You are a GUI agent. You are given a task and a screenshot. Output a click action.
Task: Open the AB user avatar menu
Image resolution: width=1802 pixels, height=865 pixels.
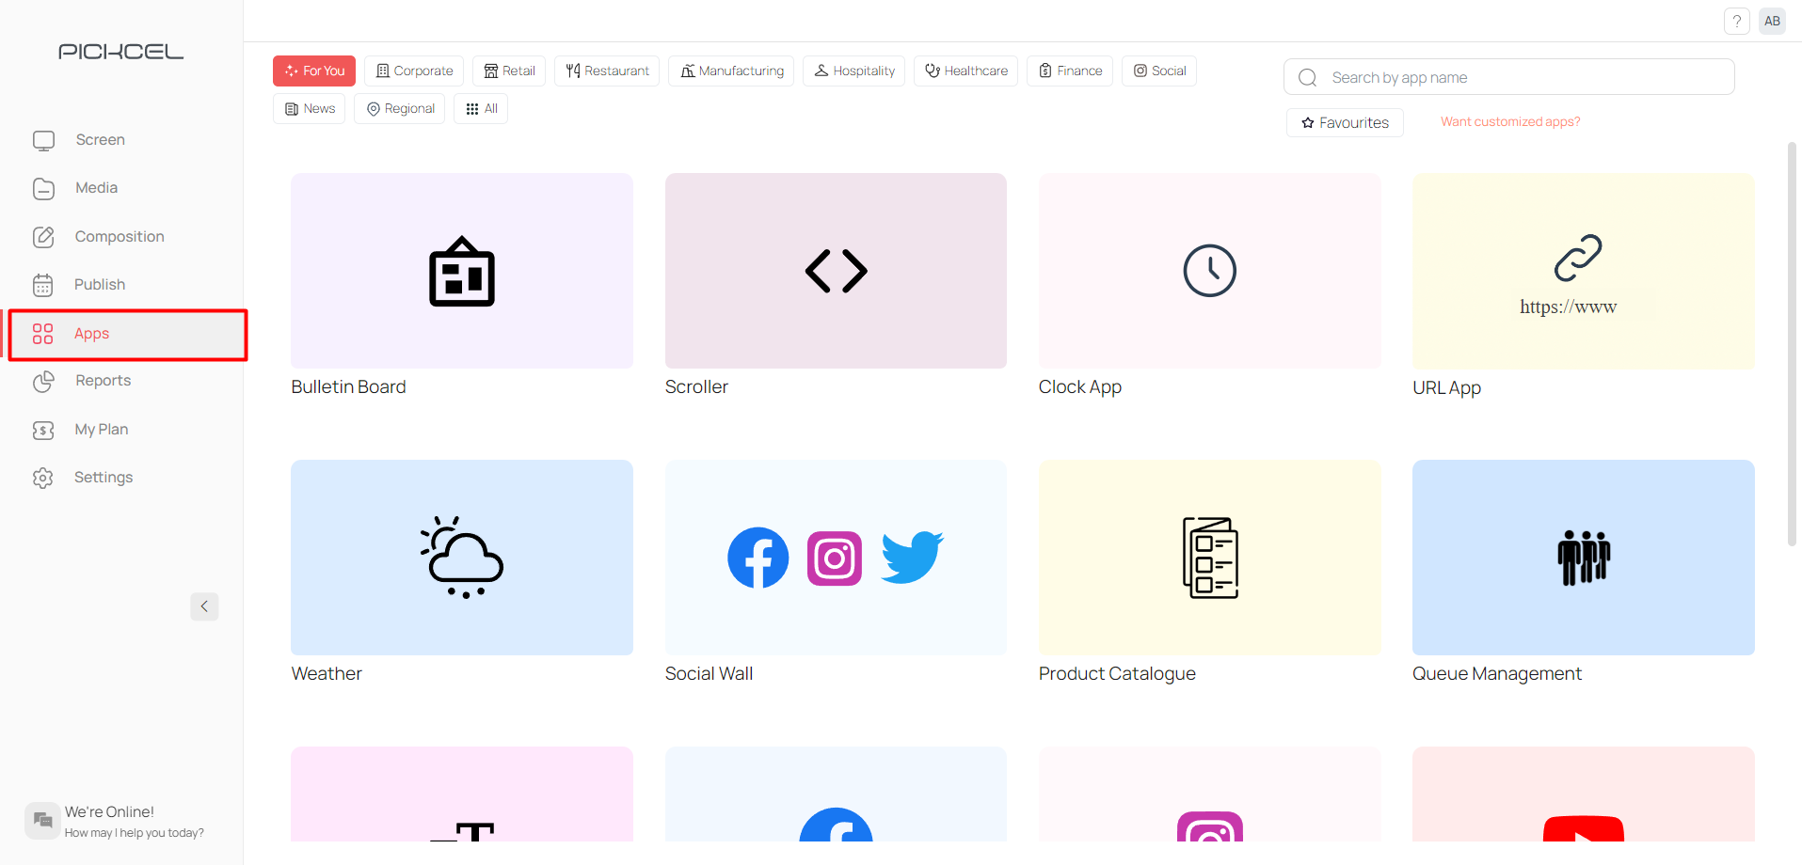point(1773,21)
